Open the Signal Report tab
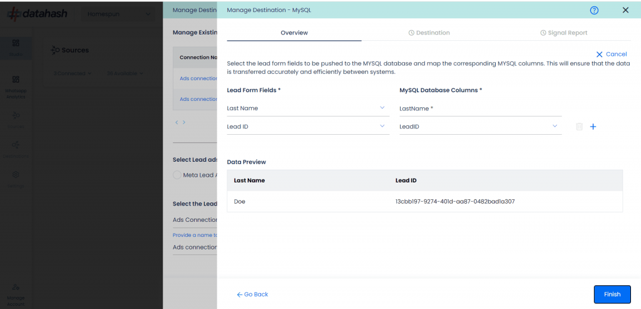Screen dimensions: 641x309 [x=563, y=33]
